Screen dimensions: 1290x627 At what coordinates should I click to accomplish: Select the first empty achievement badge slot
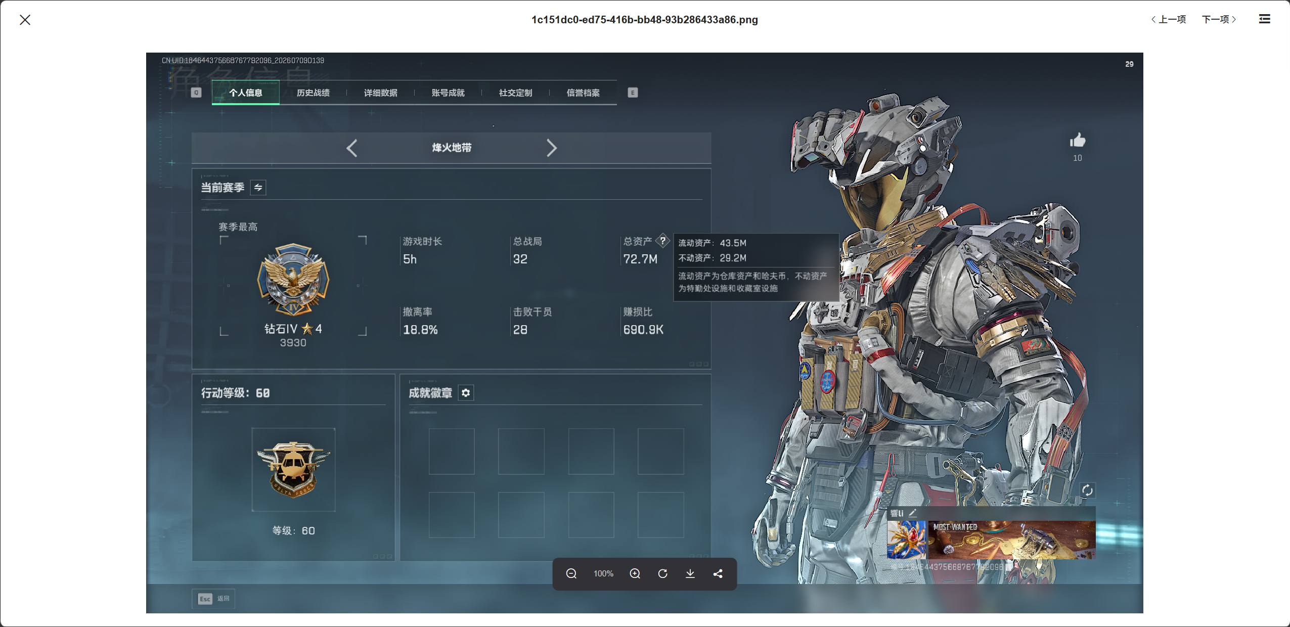(x=452, y=451)
